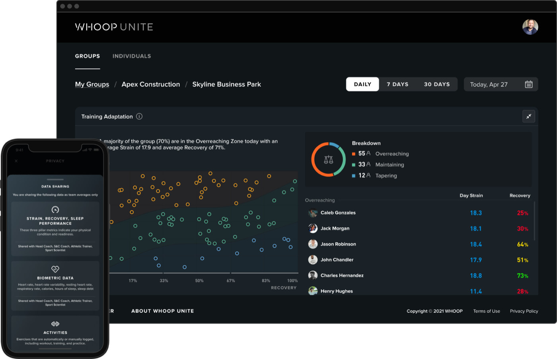Tap the strain recovery gauge icon on phone
This screenshot has width=557, height=359.
click(x=55, y=210)
